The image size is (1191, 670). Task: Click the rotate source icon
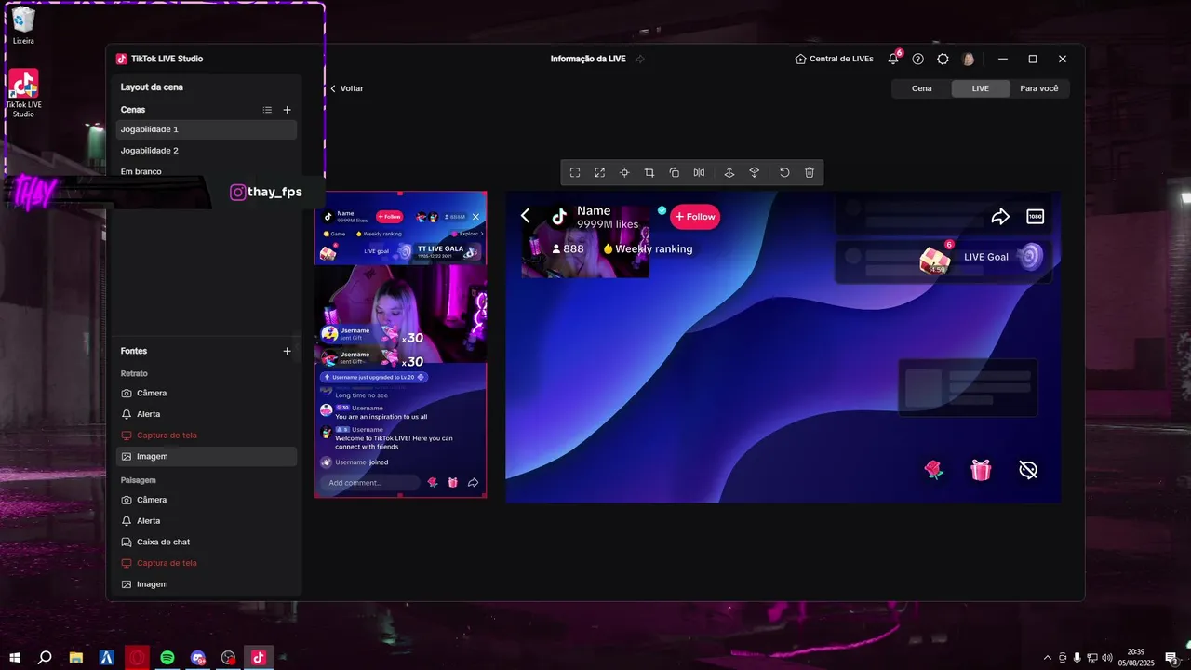tap(675, 172)
